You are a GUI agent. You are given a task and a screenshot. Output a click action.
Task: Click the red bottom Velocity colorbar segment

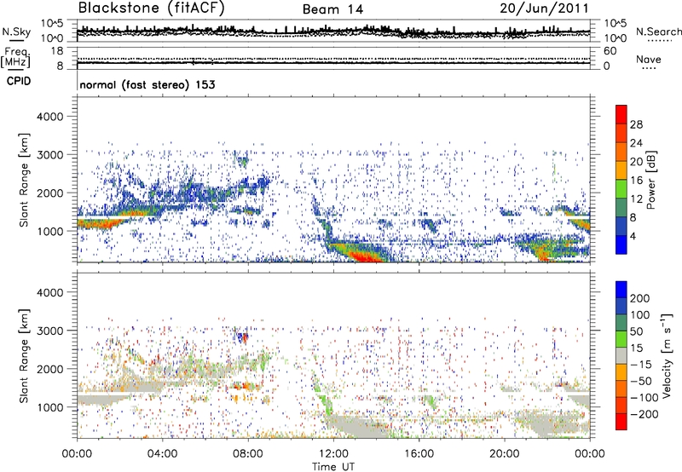click(x=621, y=422)
